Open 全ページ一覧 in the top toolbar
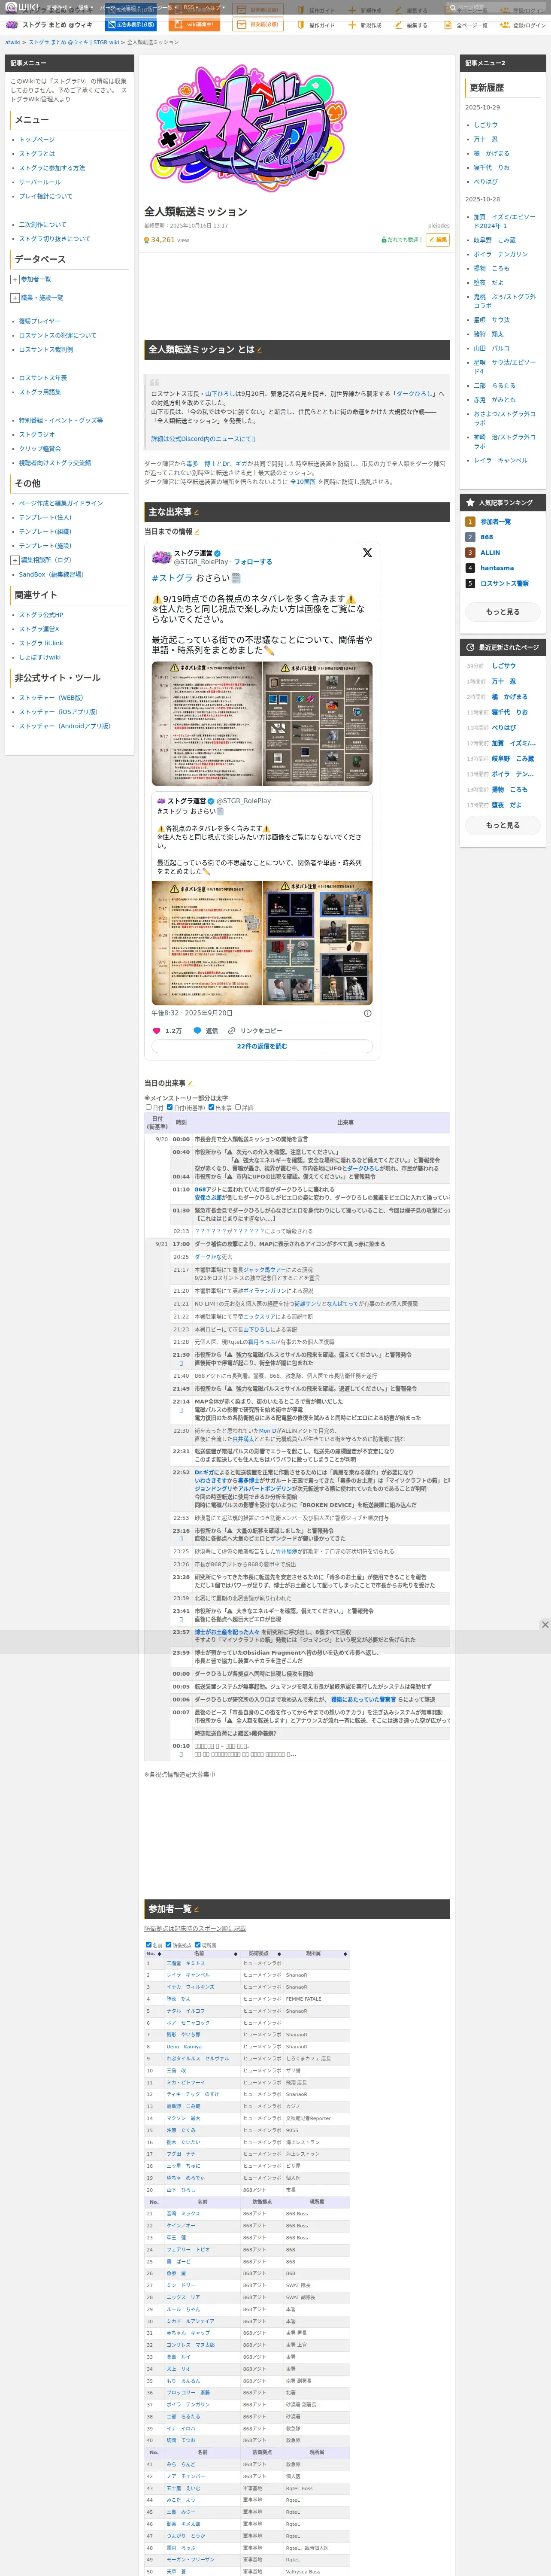 click(466, 25)
